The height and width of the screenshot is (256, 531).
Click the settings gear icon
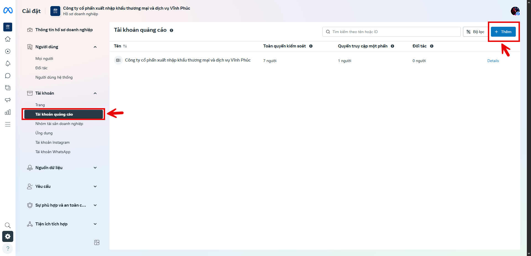click(8, 236)
